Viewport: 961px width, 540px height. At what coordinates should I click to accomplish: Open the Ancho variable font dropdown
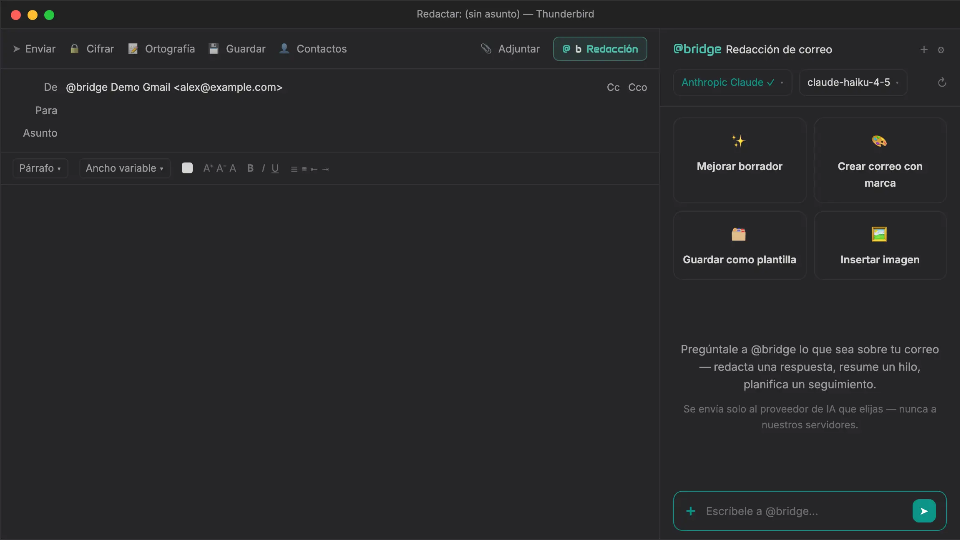125,168
